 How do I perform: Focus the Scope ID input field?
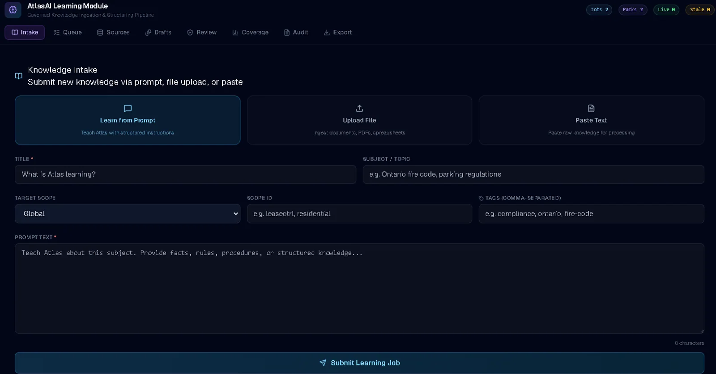pos(359,214)
